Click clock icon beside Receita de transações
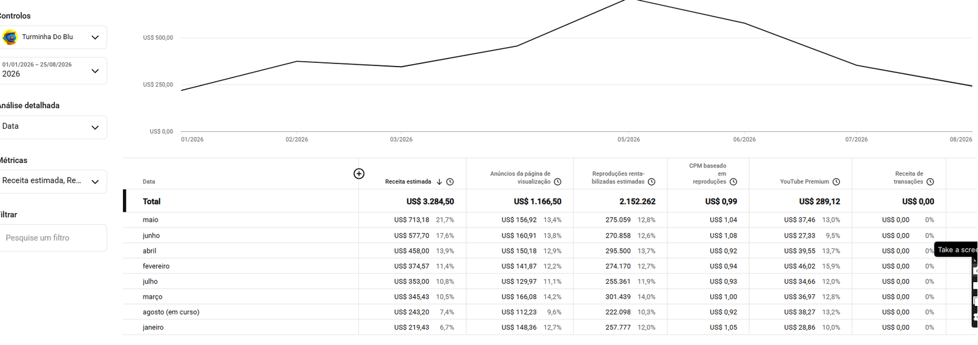 pyautogui.click(x=930, y=182)
